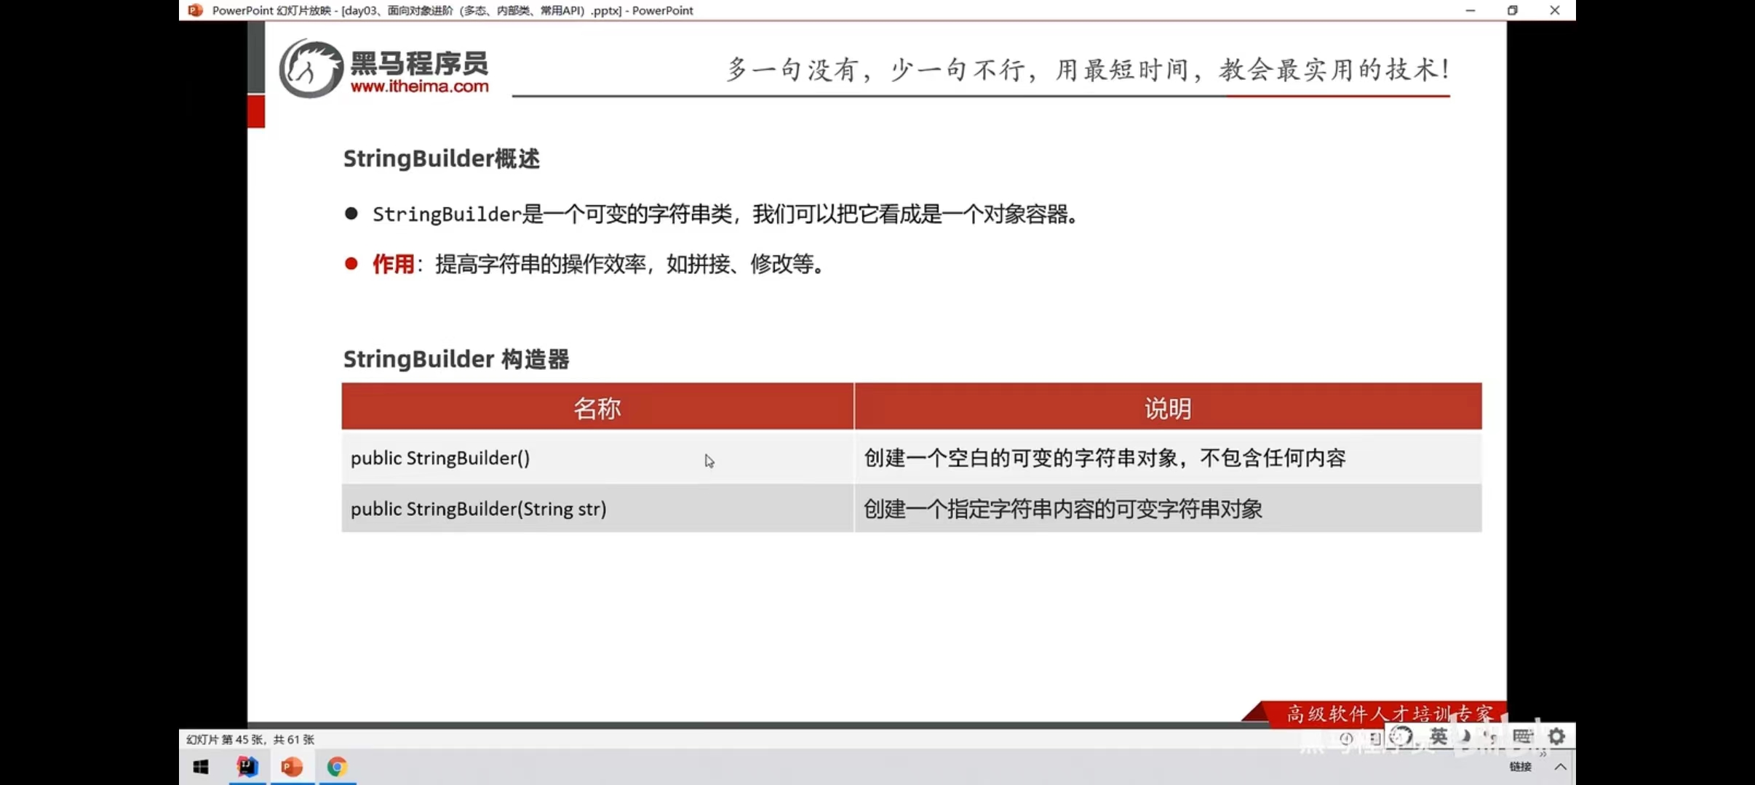Screen dimensions: 1755x785
Task: Click PowerPoint app icon in title bar
Action: [x=194, y=10]
